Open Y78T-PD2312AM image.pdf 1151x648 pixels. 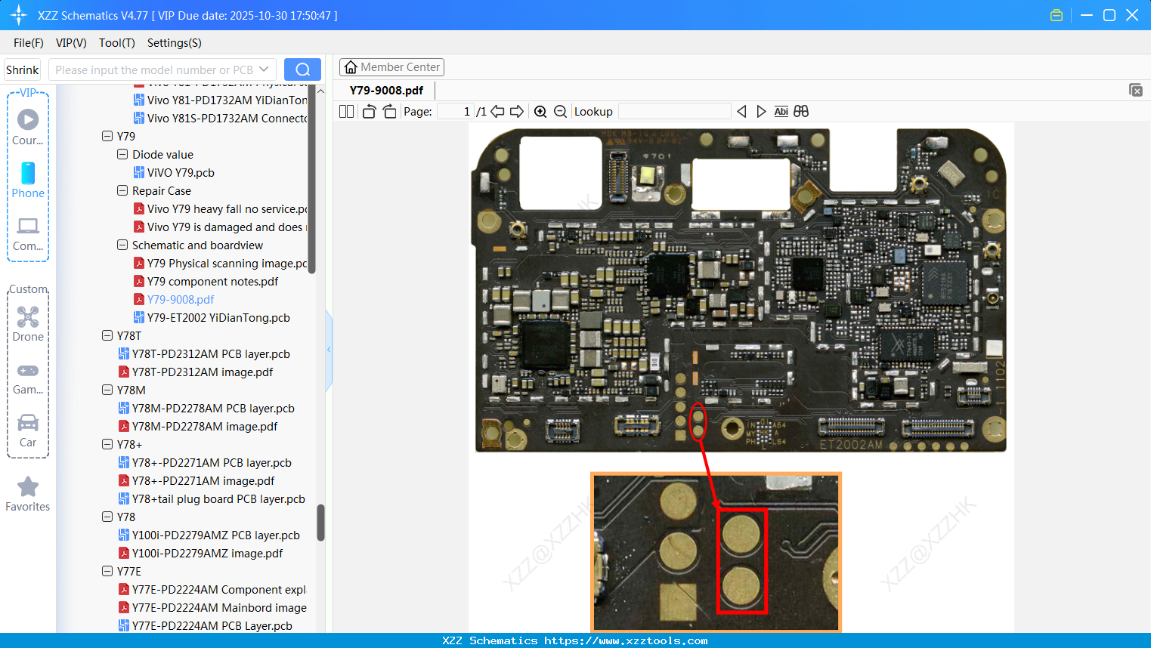click(203, 372)
